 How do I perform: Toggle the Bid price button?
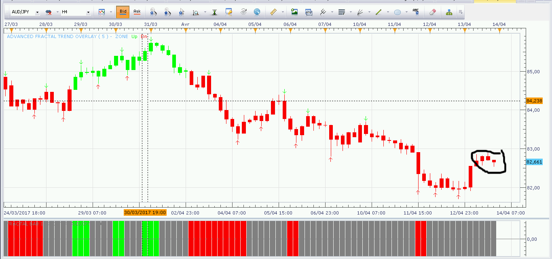(123, 12)
